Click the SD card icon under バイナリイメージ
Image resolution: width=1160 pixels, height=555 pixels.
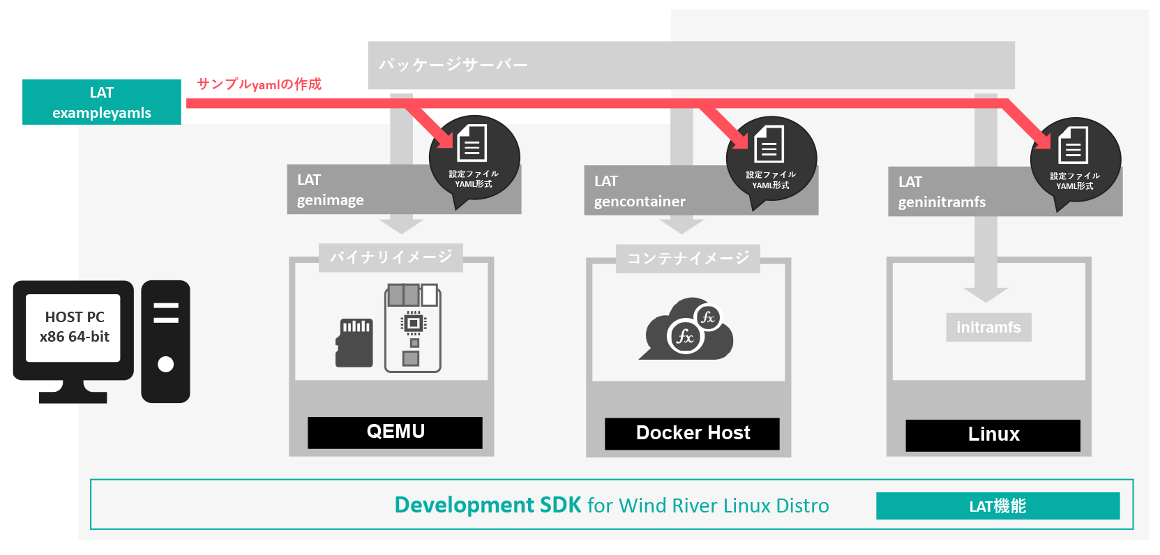click(x=354, y=342)
